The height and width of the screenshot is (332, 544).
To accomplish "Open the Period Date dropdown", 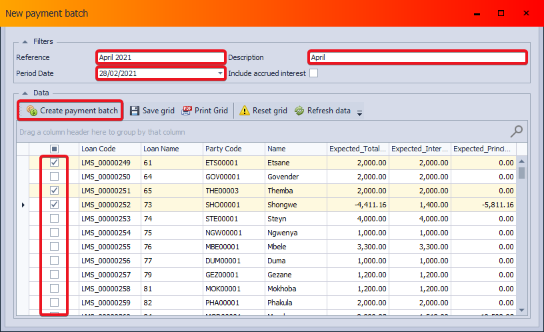I will 220,73.
